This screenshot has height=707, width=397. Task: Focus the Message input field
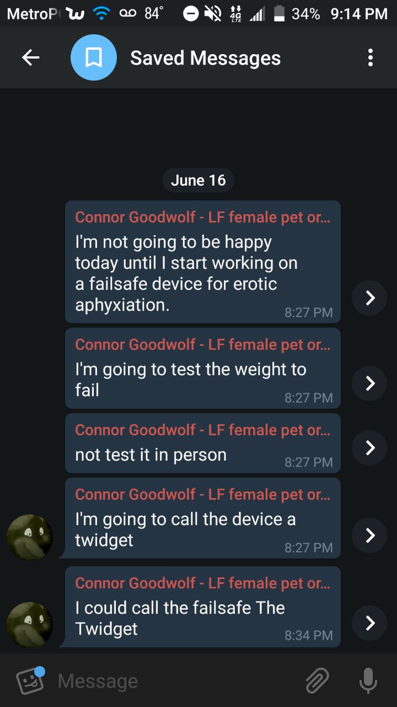[x=176, y=680]
